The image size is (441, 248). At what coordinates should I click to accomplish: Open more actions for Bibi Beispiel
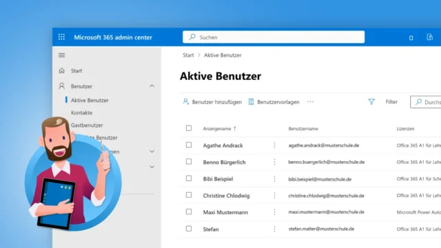(x=274, y=179)
